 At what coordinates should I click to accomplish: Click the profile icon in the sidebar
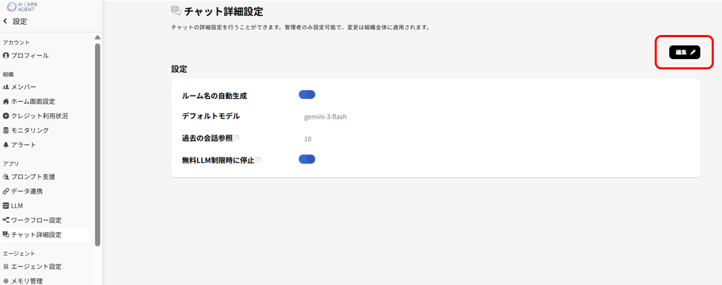6,55
